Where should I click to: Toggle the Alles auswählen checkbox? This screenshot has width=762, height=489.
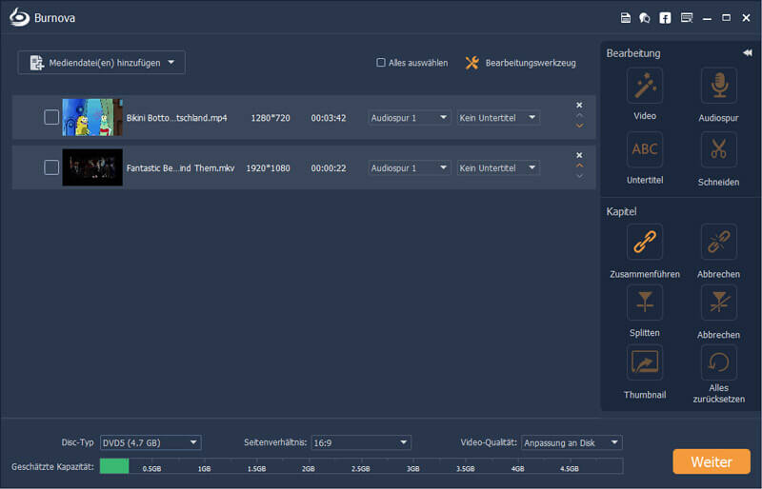tap(381, 63)
